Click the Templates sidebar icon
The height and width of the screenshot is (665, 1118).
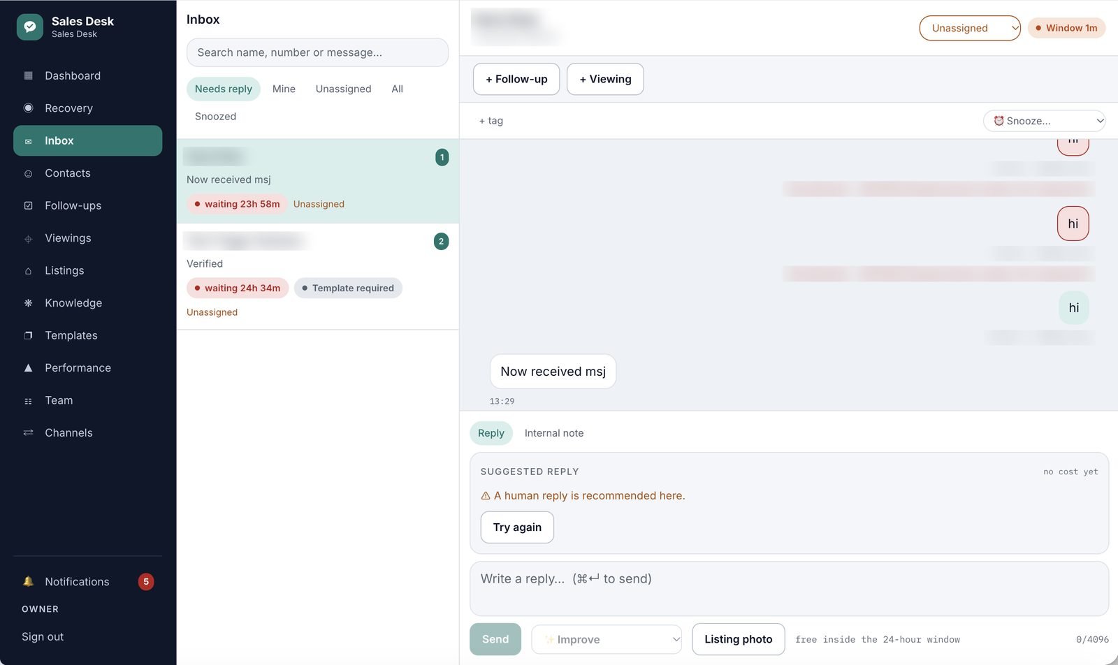[x=28, y=335]
